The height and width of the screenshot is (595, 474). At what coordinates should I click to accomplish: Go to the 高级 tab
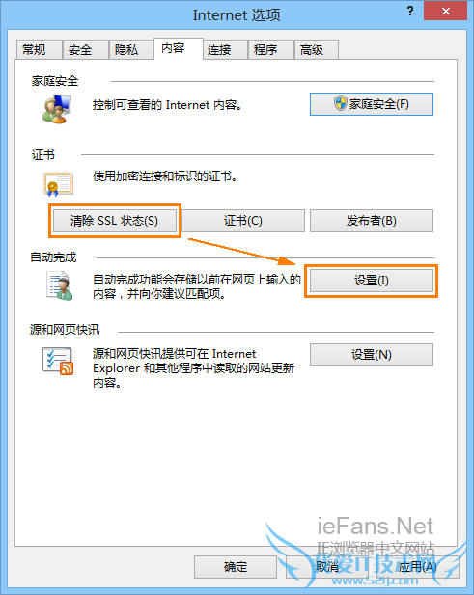[317, 50]
